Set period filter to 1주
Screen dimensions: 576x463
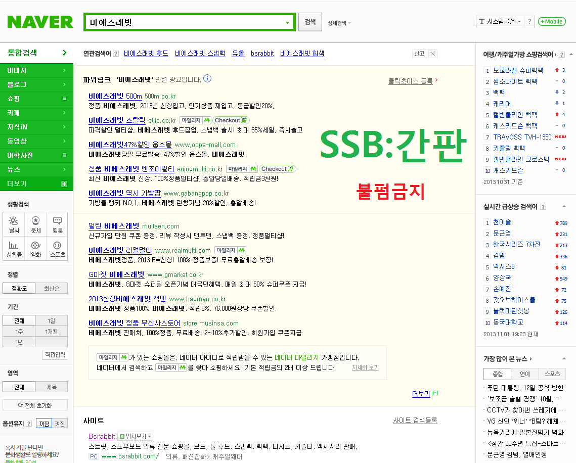click(x=19, y=331)
